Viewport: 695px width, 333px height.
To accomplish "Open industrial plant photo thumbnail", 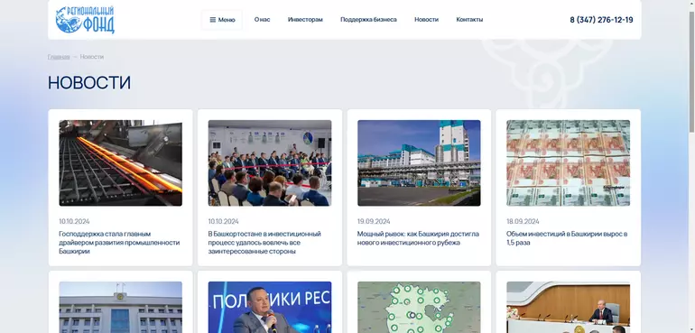I will pyautogui.click(x=419, y=162).
